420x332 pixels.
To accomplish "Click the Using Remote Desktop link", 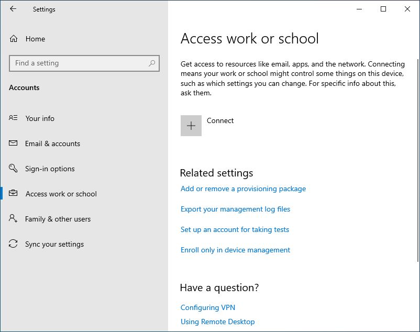I will click(217, 322).
